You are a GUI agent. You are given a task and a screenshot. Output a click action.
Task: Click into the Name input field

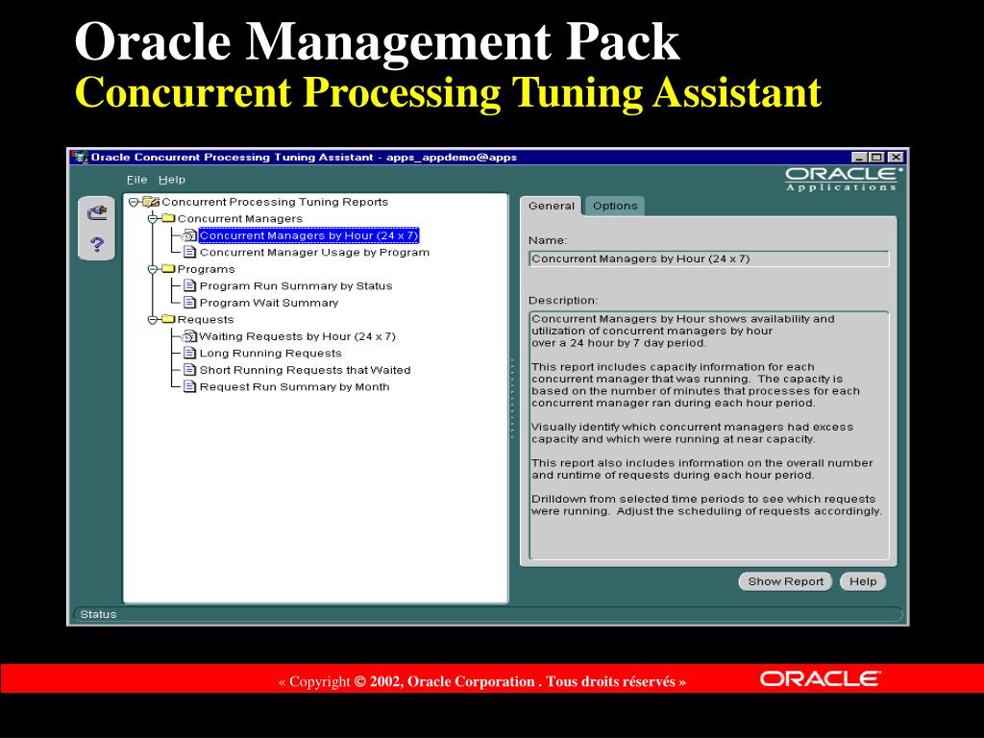pos(709,258)
